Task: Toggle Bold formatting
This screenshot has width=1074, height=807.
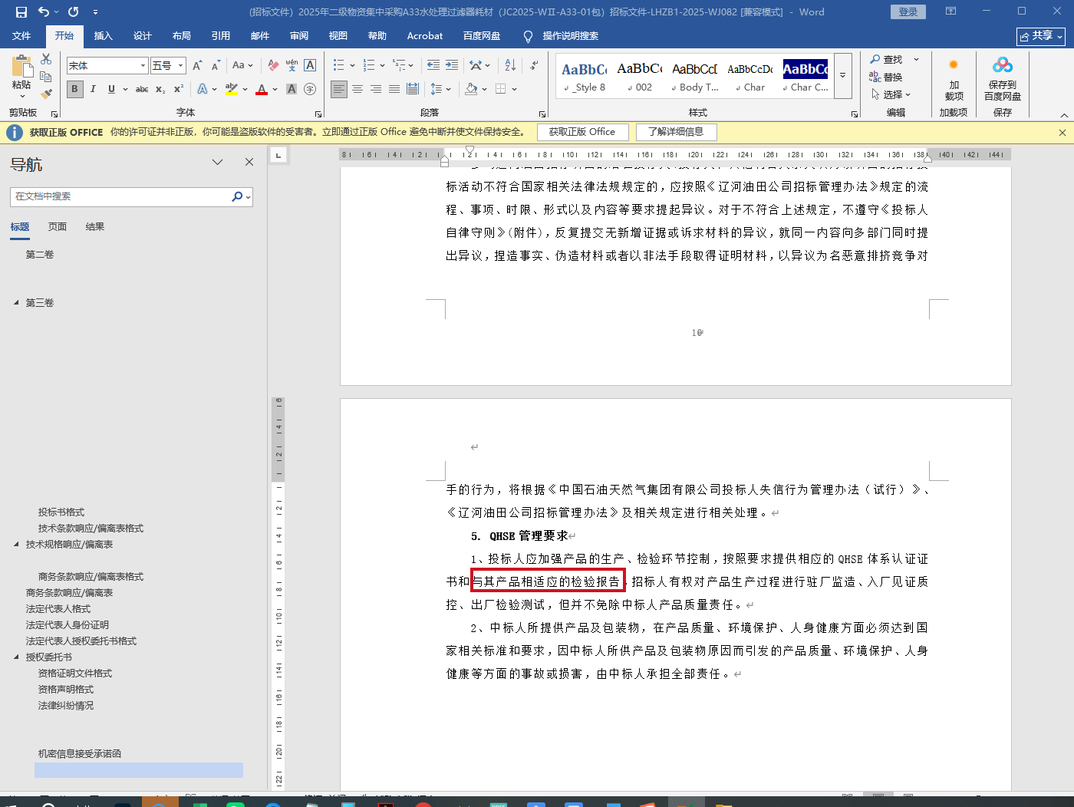Action: (74, 89)
